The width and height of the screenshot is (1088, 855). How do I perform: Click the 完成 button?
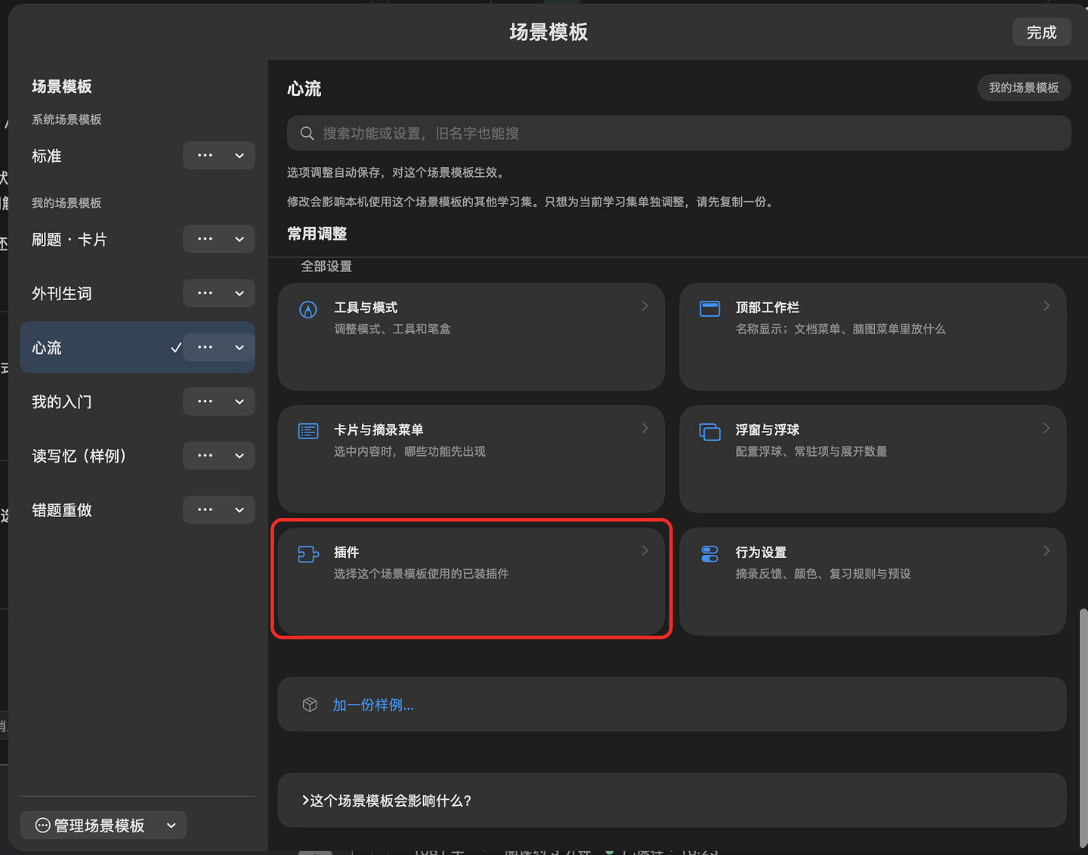coord(1041,32)
